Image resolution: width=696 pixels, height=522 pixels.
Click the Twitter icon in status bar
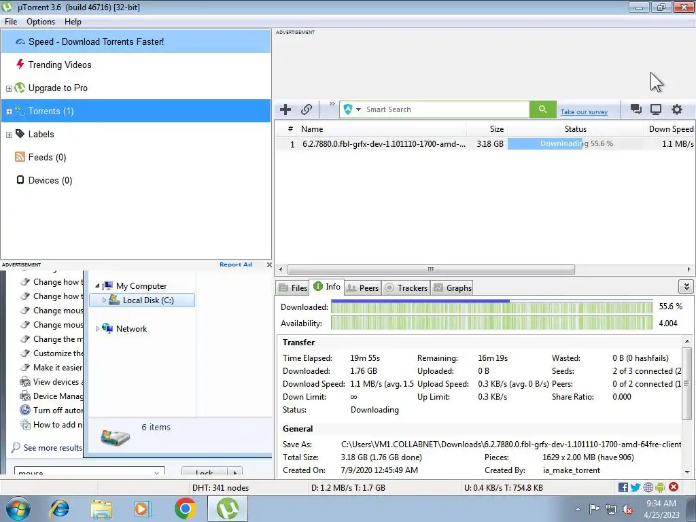[636, 487]
